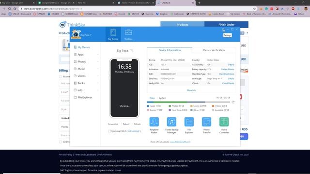
Task: Click Photos storage legend swatch
Action: (170, 106)
